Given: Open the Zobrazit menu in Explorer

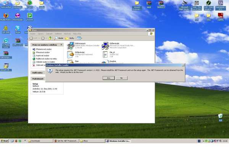Looking at the screenshot, I should (x=49, y=34).
